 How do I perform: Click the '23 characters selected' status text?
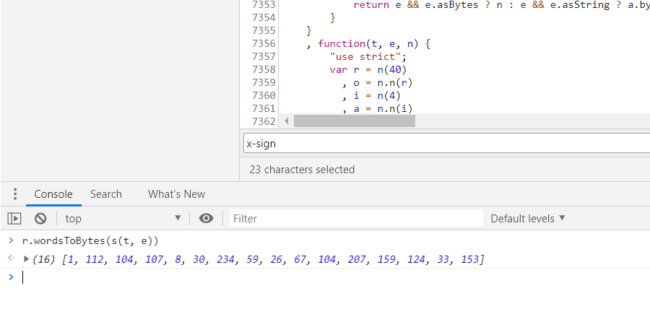pyautogui.click(x=302, y=169)
